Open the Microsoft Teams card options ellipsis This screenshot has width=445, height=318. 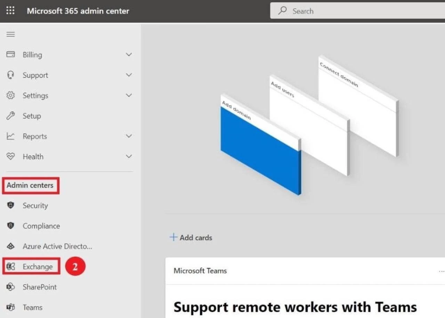[441, 271]
